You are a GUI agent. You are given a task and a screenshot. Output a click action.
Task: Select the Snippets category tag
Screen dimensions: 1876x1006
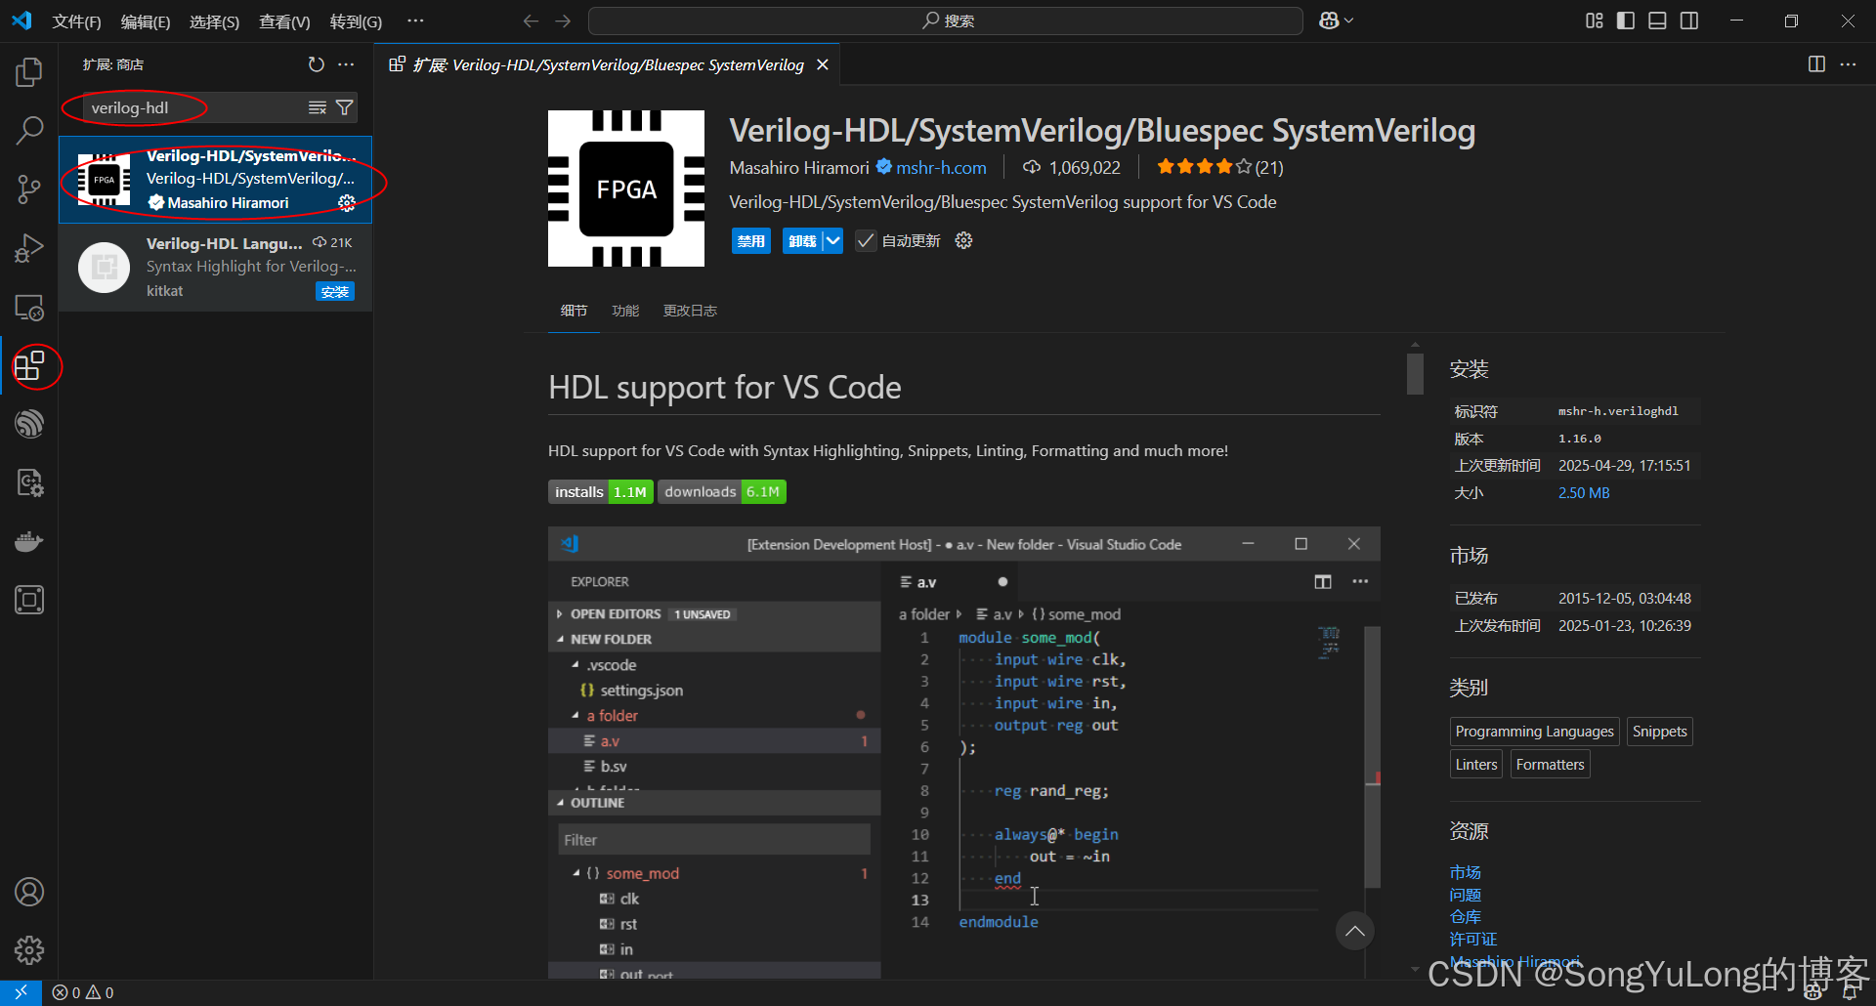(1659, 732)
